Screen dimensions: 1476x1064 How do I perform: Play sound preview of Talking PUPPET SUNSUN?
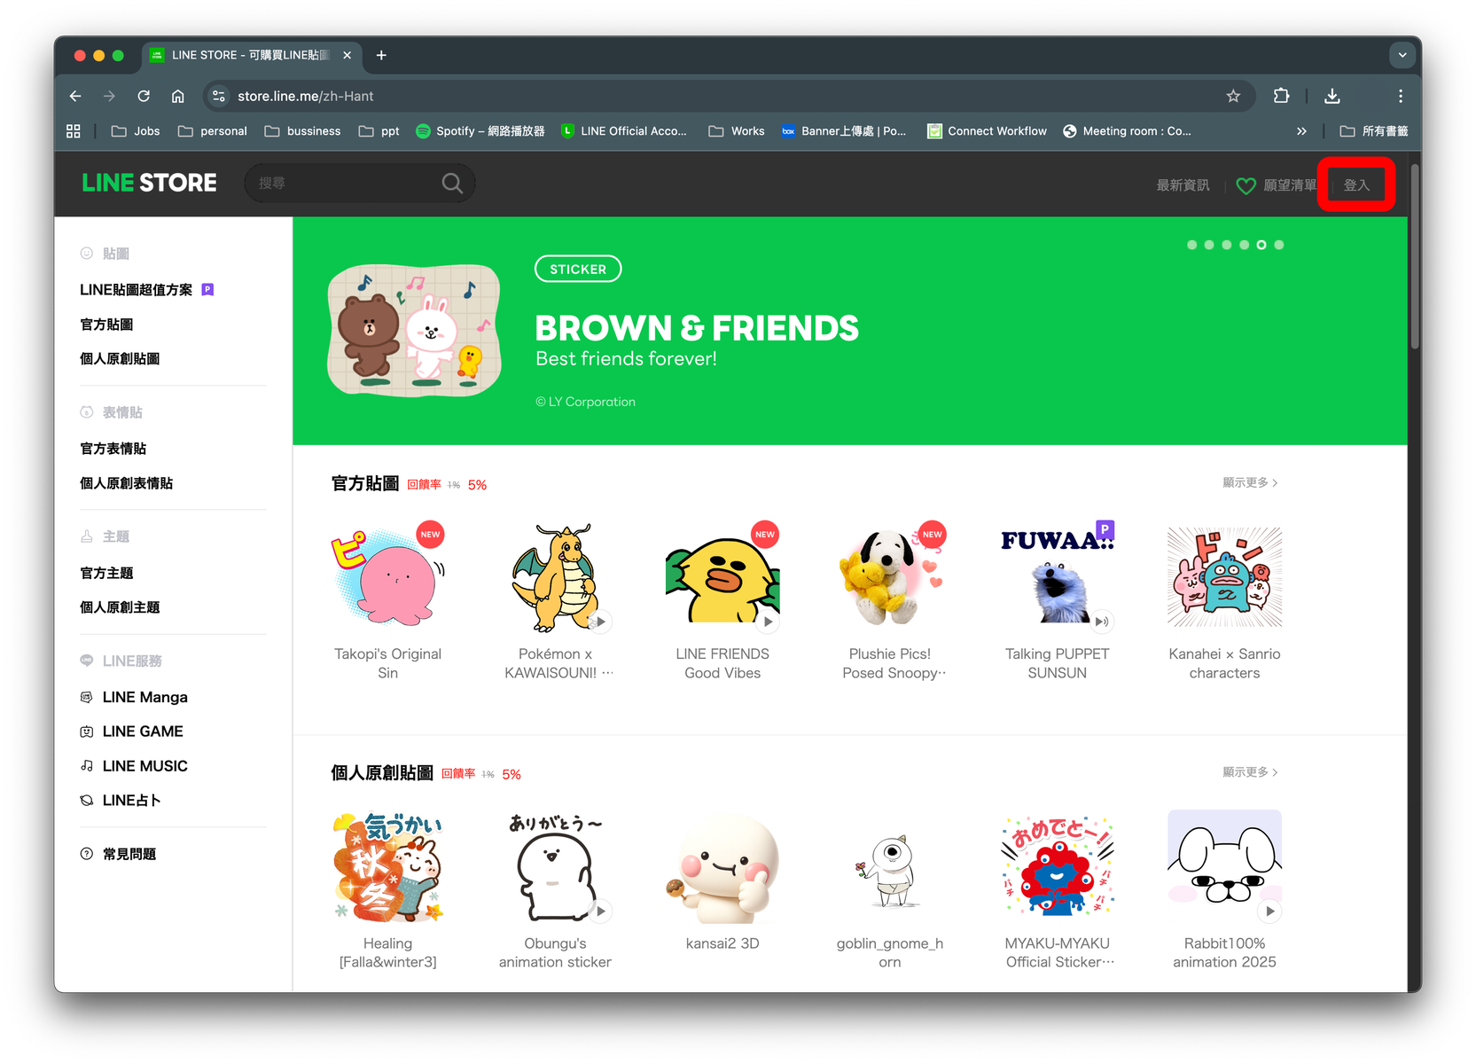click(x=1102, y=622)
